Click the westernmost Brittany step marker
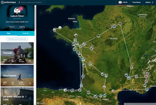 pos(54,29)
